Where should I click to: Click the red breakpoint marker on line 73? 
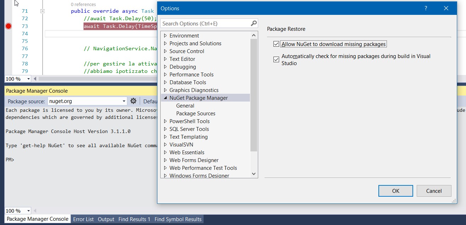coord(9,26)
